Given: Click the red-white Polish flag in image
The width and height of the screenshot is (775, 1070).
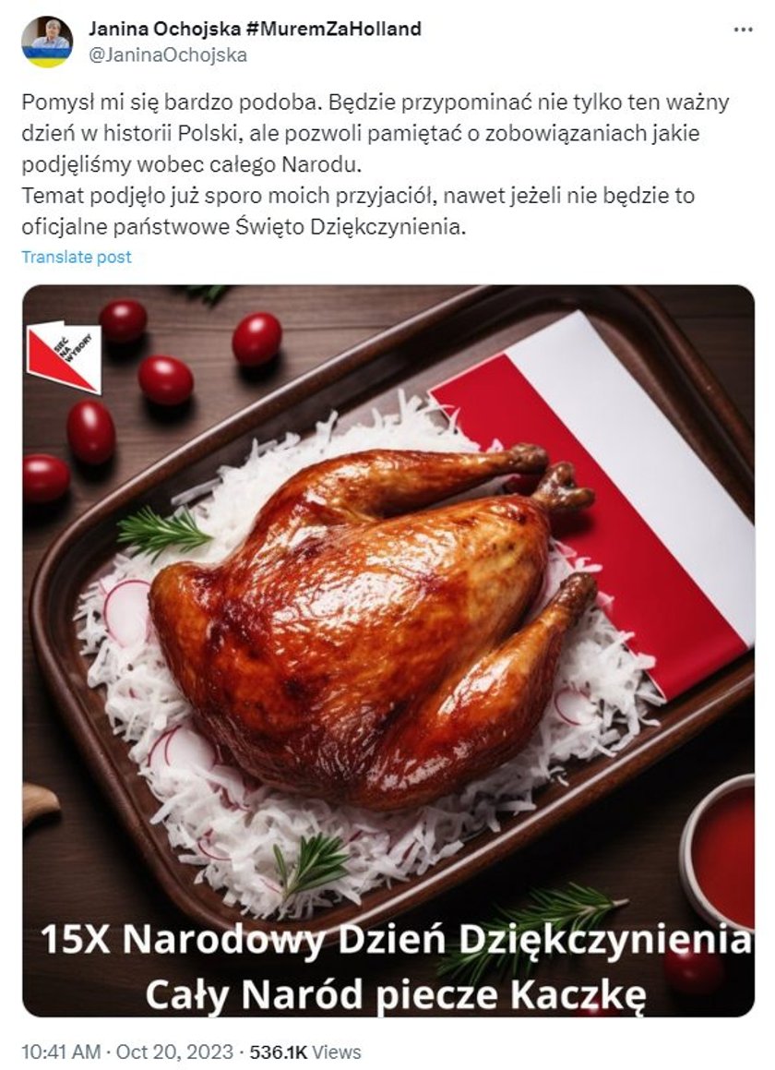Looking at the screenshot, I should coord(593,503).
